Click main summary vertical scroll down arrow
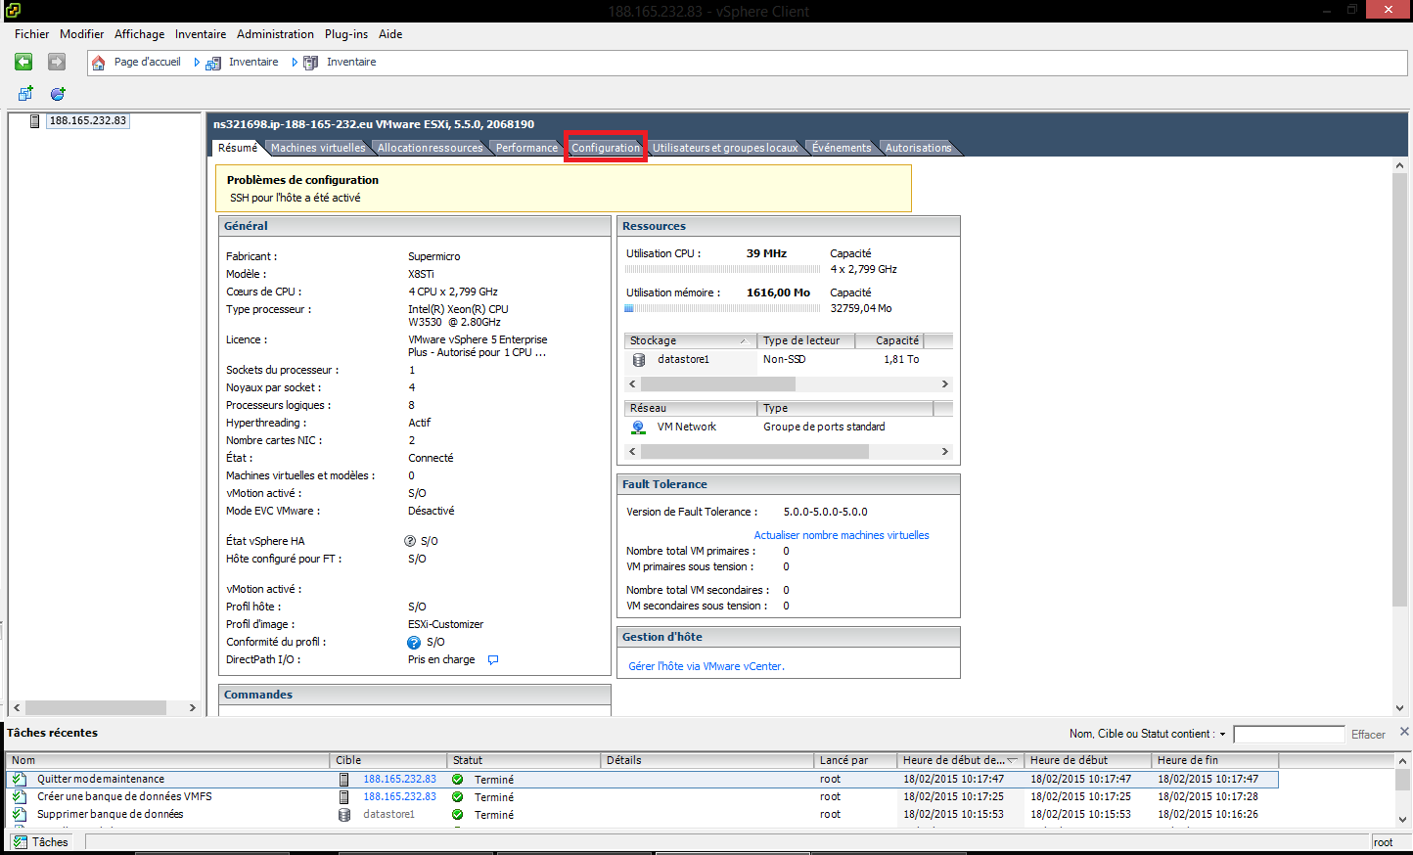The image size is (1413, 855). tap(1399, 707)
